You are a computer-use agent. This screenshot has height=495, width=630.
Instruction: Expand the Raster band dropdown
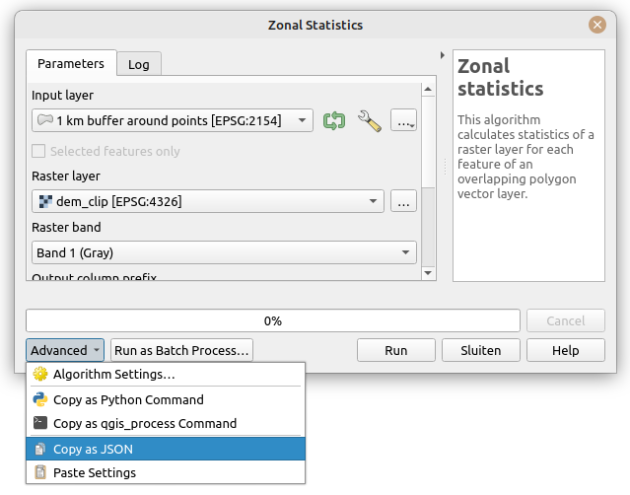click(x=224, y=252)
